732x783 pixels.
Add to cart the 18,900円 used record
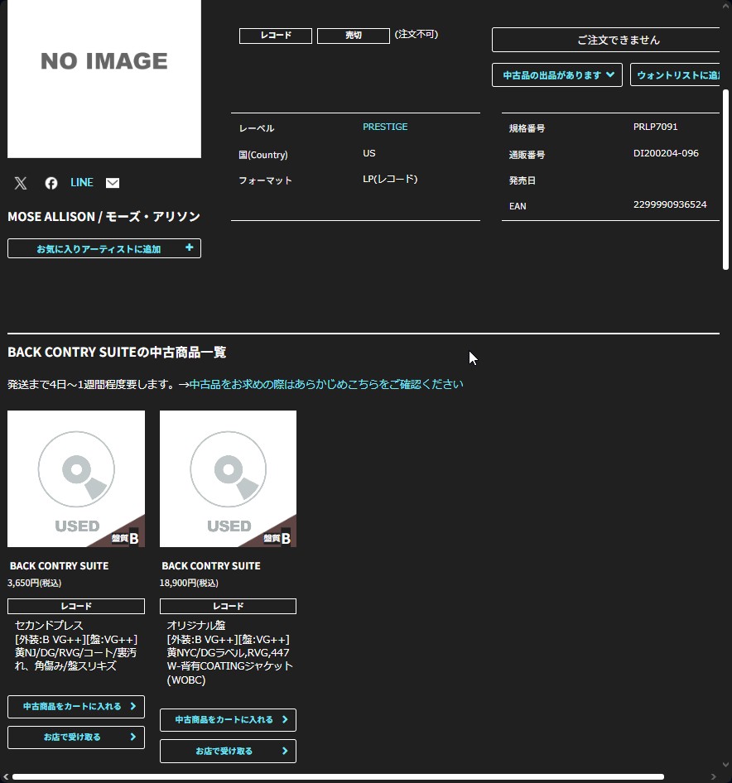coord(228,720)
